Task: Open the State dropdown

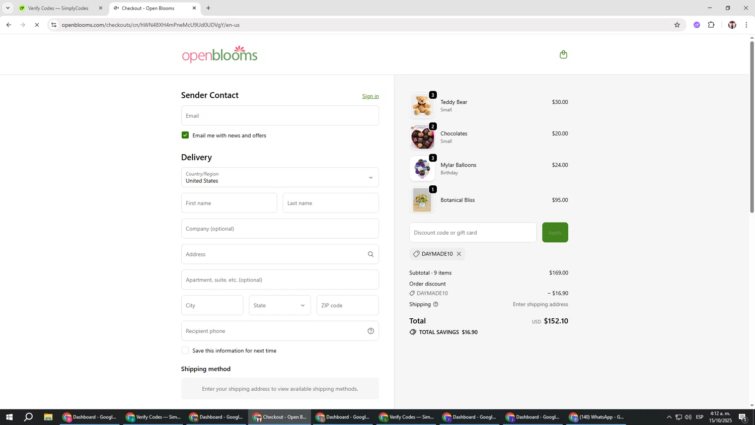Action: (280, 305)
